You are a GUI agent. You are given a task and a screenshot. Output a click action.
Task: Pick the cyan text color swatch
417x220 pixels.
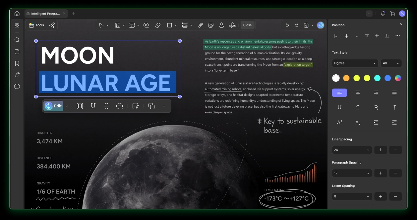377,78
